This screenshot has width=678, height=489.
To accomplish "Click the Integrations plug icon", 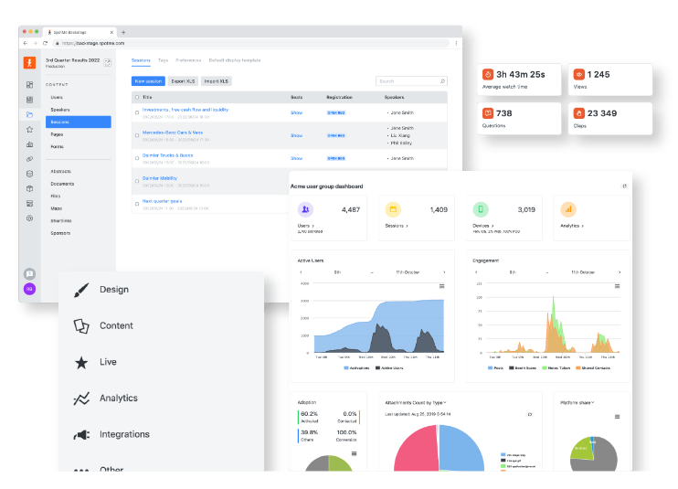I will (81, 434).
